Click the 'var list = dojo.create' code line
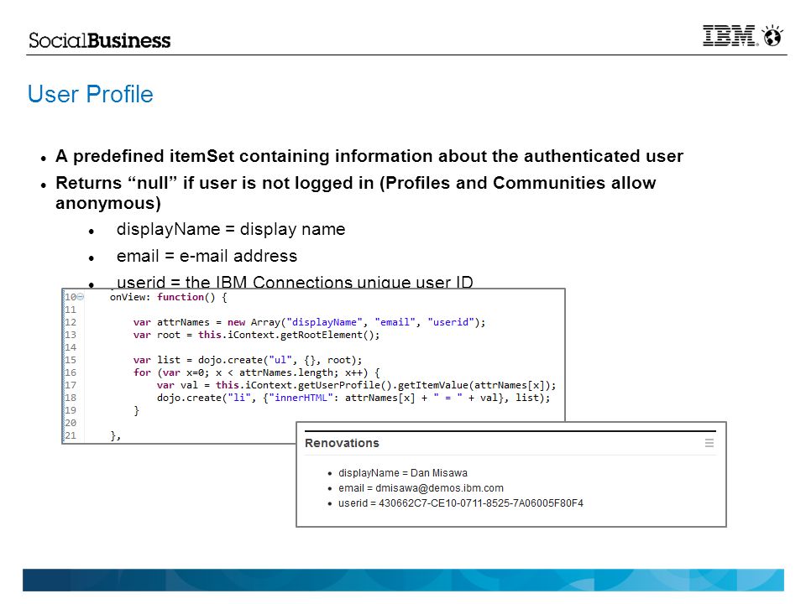Screen dimensions: 806x604 248,360
